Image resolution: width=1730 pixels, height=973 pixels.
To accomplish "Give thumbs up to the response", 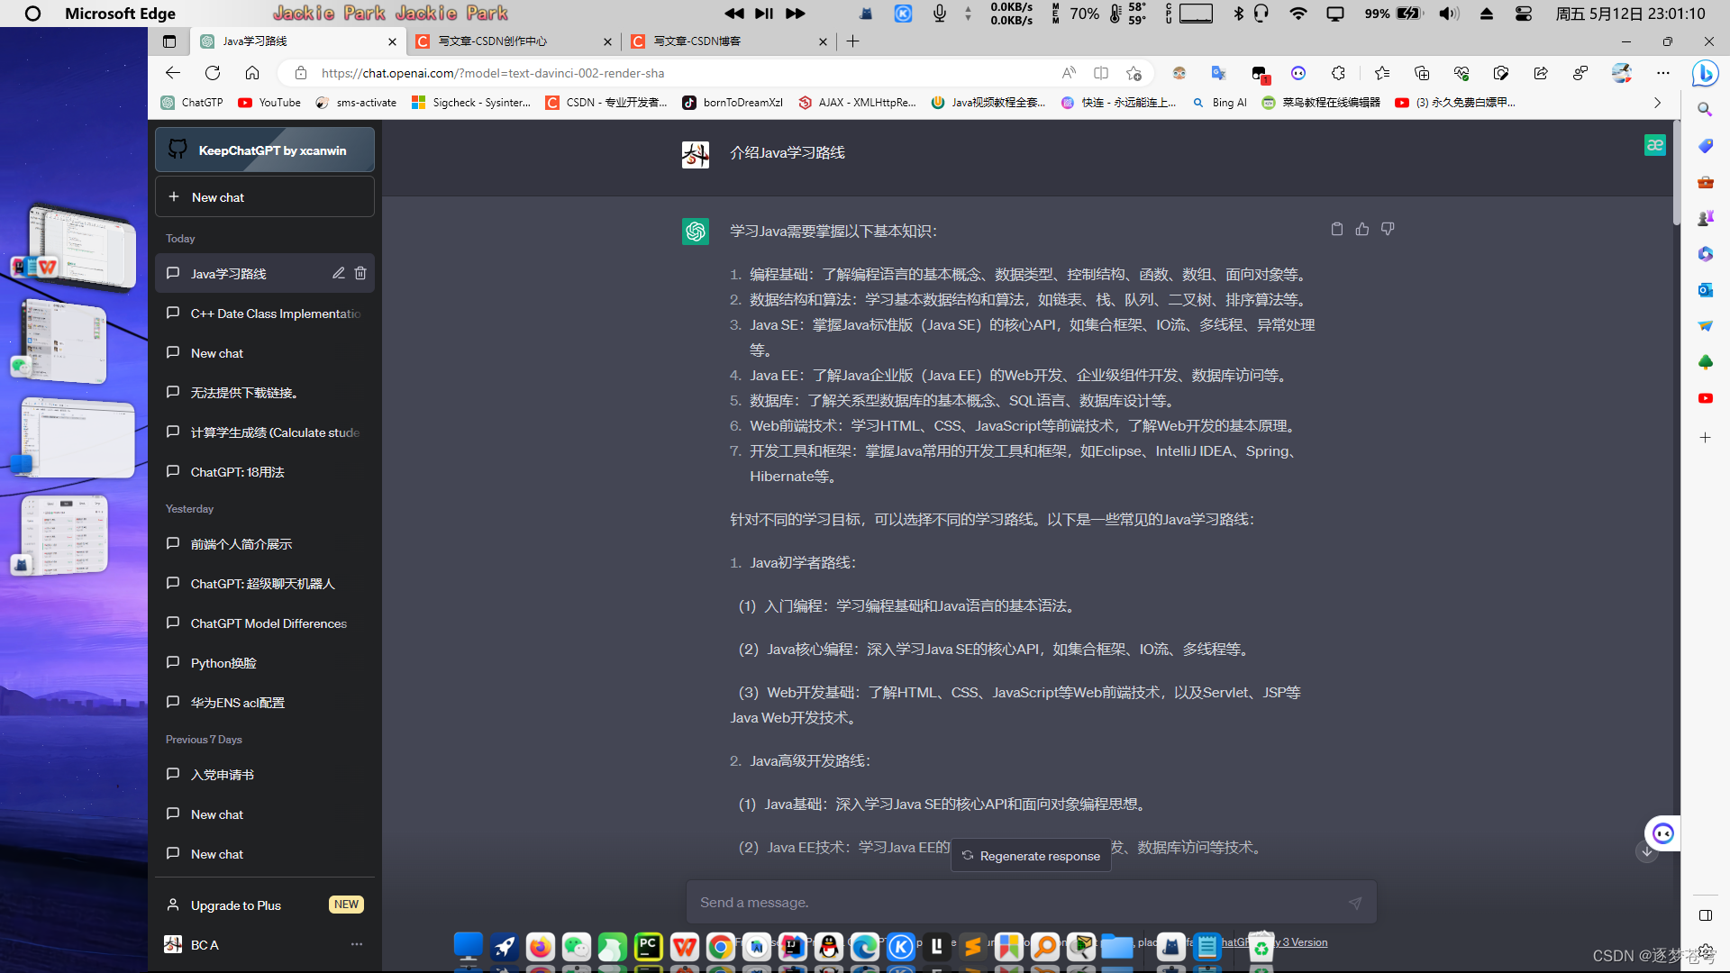I will pos(1362,229).
